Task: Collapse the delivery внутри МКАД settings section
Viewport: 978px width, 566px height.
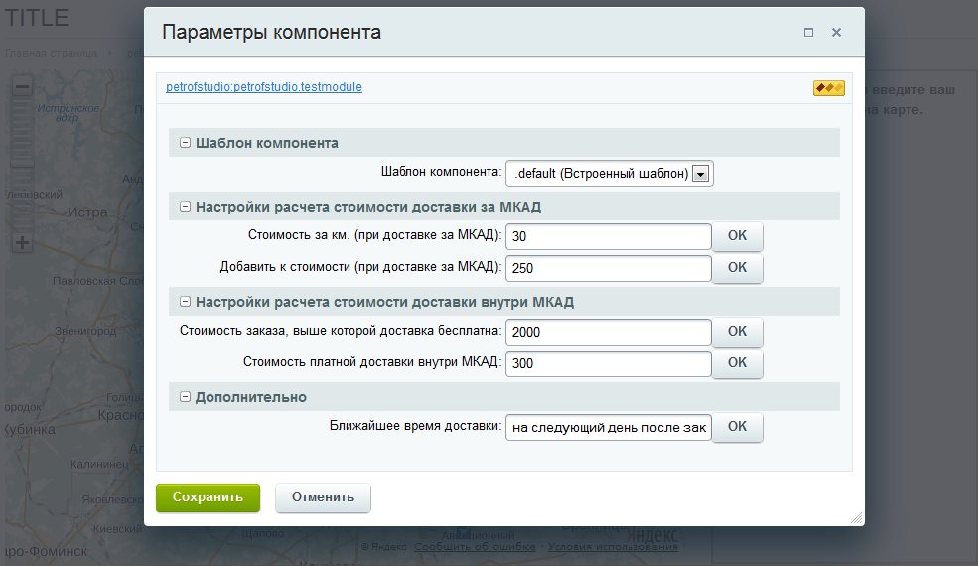Action: [x=185, y=302]
